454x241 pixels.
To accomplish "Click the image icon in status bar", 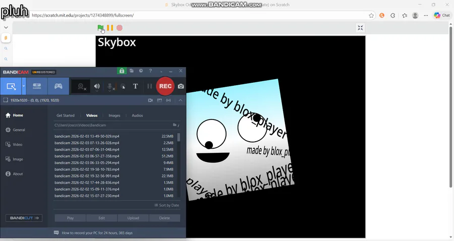I will click(159, 100).
